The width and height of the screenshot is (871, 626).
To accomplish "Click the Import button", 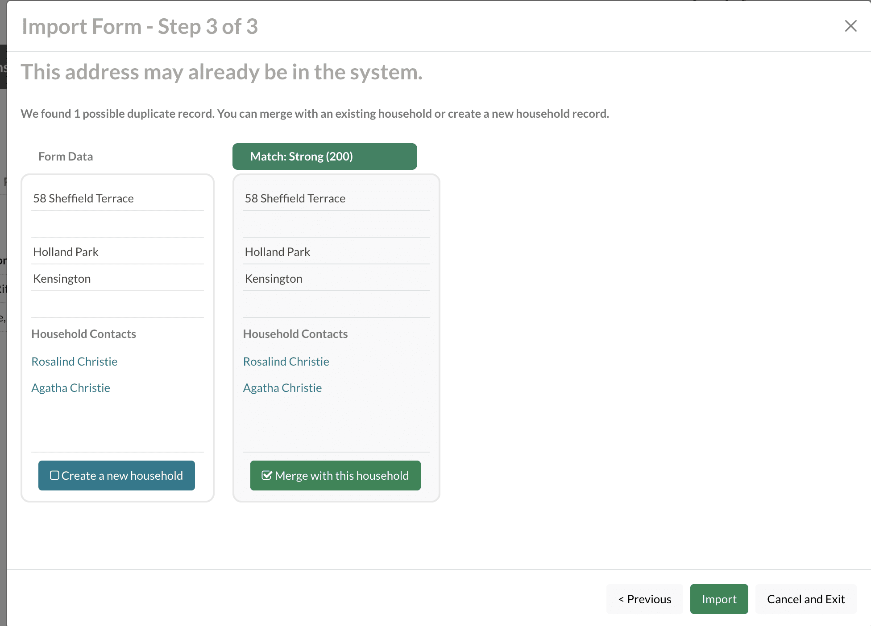I will click(718, 599).
